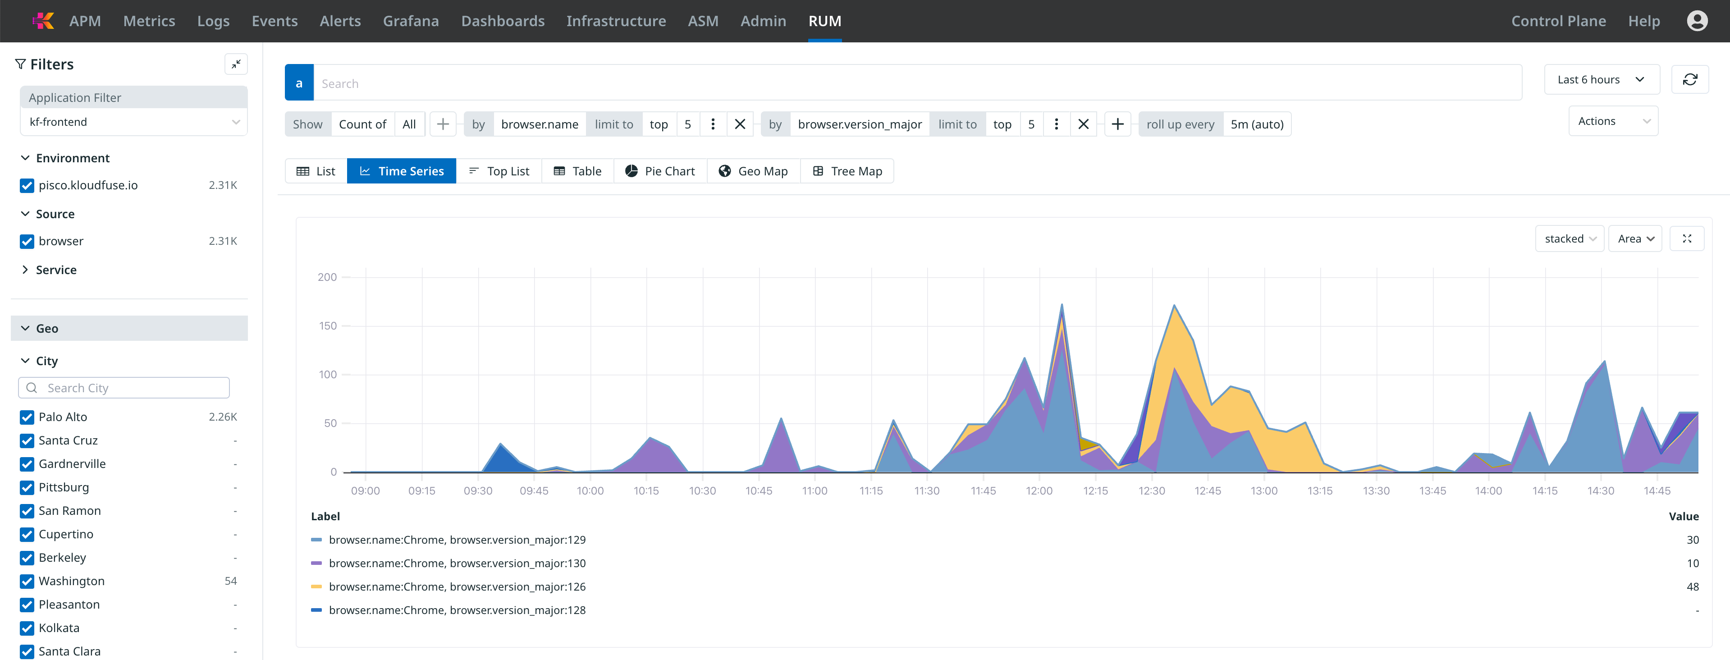Open the Top List visualization
Screen dimensions: 1730x660
pos(499,170)
